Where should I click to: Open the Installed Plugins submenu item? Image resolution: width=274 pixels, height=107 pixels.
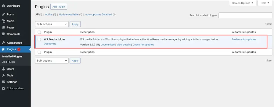coord(12,56)
